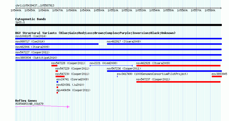Click the esv3893934 blue gain bar

pos(118,60)
